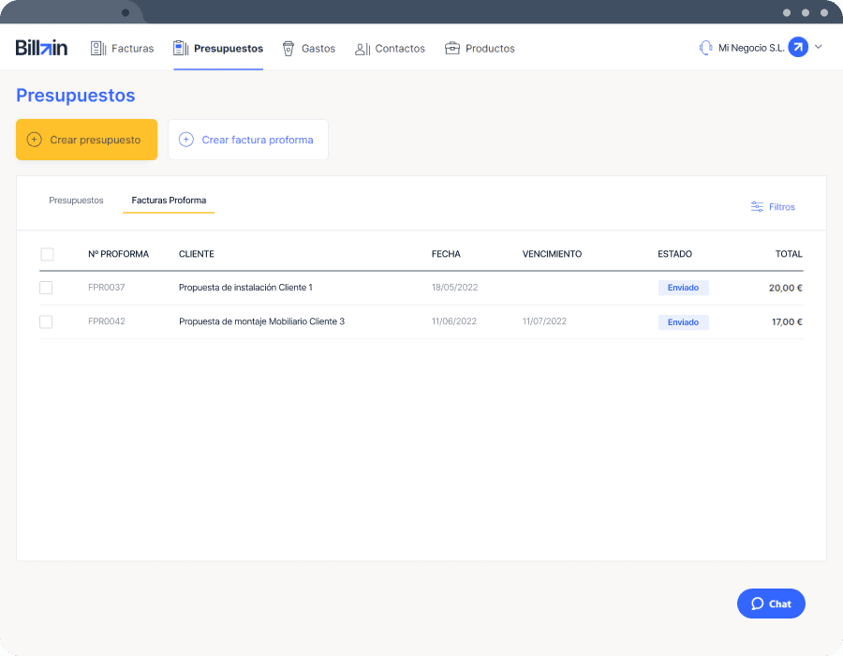This screenshot has width=843, height=656.
Task: Navigate to Contactos
Action: 390,49
